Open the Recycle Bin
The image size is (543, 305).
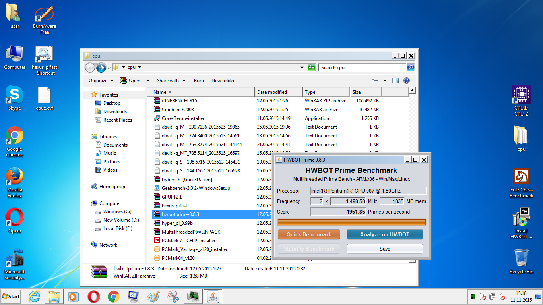coord(521,261)
